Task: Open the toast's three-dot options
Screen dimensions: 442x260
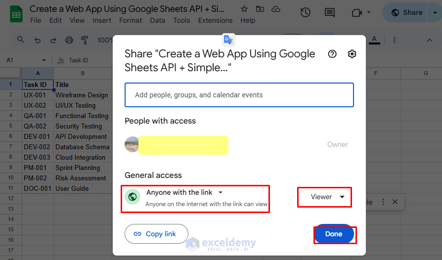Action: (383, 202)
